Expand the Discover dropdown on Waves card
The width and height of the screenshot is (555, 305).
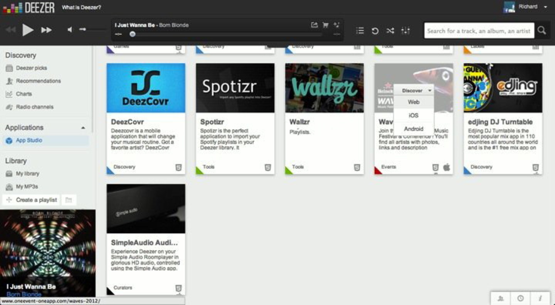[414, 90]
